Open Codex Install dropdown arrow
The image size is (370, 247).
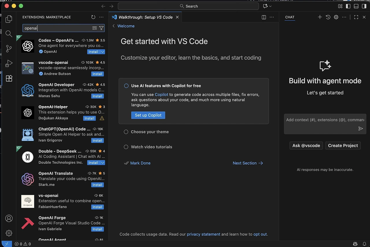(103, 52)
